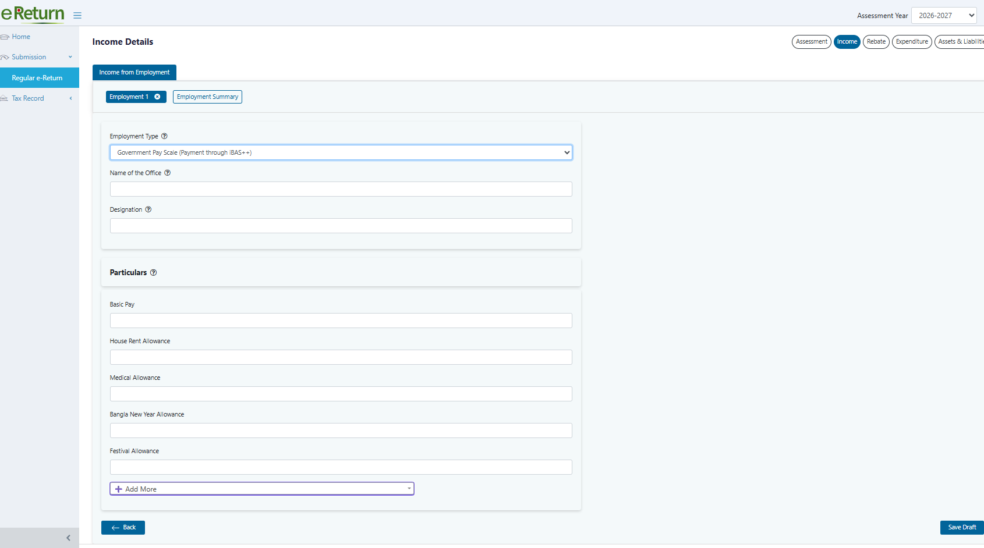The height and width of the screenshot is (548, 984).
Task: Click Save Draft button
Action: [962, 528]
